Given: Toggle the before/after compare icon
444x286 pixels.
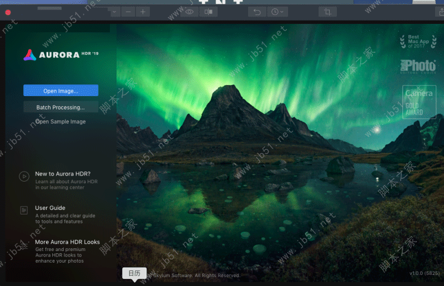Looking at the screenshot, I should pyautogui.click(x=209, y=12).
